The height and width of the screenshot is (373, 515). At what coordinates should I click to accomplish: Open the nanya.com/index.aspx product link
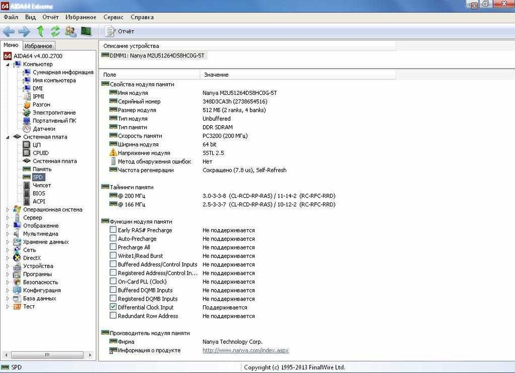(x=245, y=350)
